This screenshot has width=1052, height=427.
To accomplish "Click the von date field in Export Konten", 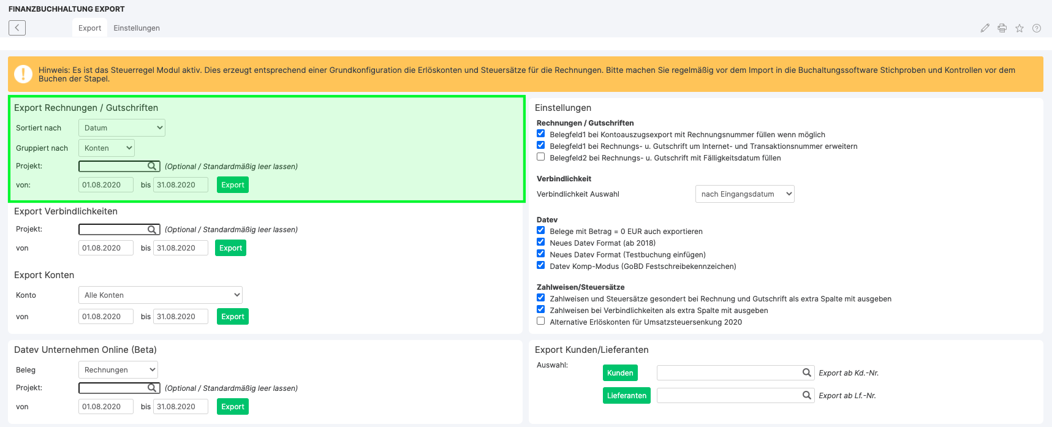I will pyautogui.click(x=105, y=317).
